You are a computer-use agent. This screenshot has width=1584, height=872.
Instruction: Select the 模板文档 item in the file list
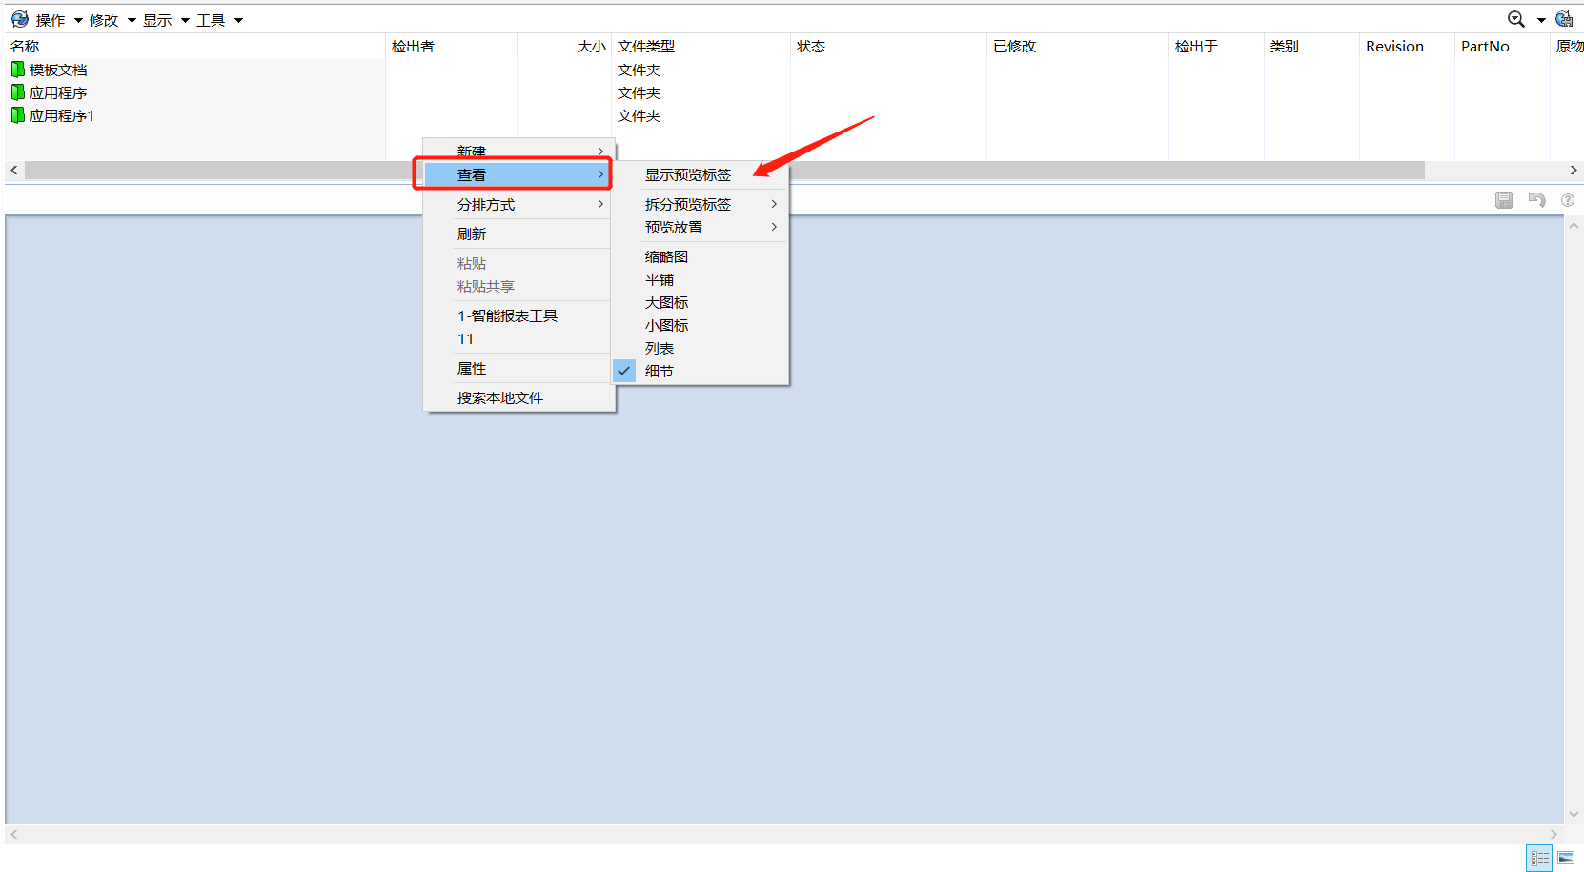click(57, 69)
